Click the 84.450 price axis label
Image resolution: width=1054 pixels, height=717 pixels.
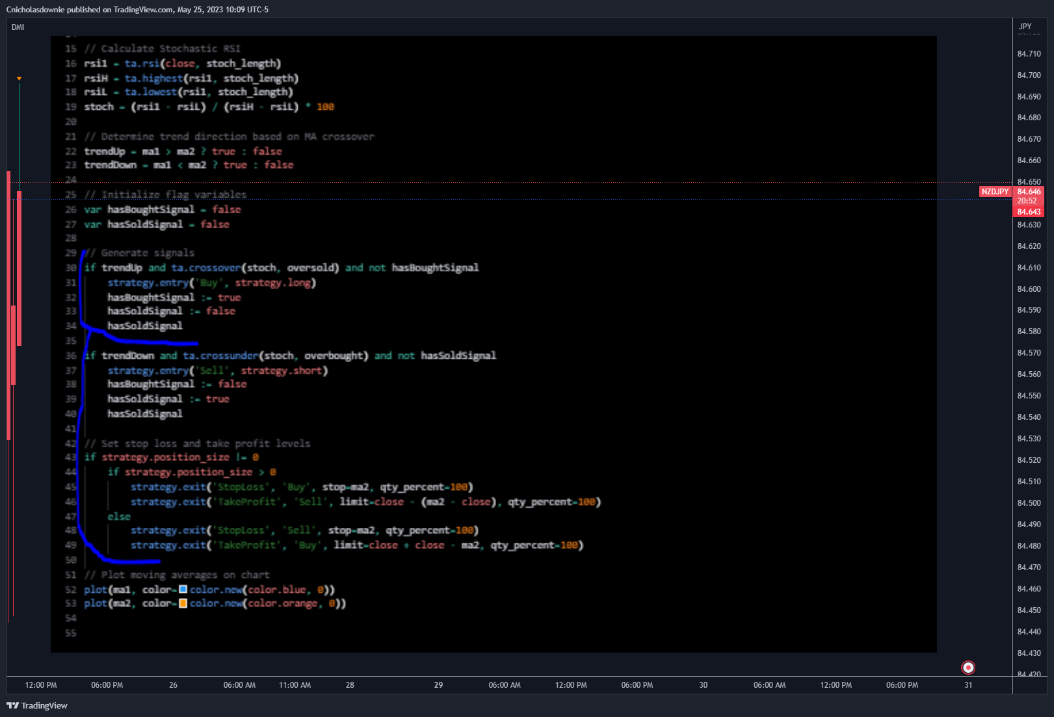pyautogui.click(x=1029, y=610)
